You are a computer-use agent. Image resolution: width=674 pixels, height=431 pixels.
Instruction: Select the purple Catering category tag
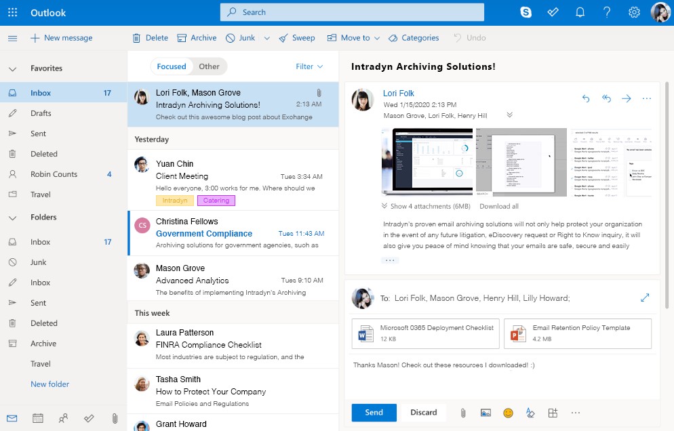pos(216,201)
